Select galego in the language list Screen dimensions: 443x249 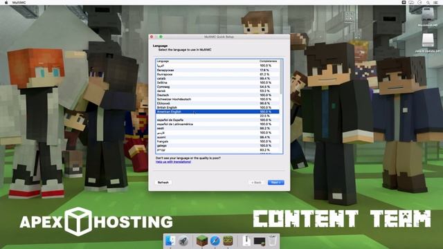pos(217,146)
